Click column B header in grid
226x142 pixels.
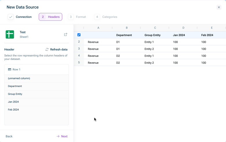click(126, 28)
